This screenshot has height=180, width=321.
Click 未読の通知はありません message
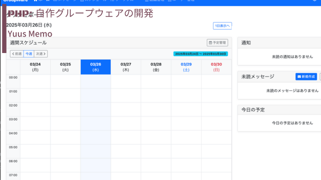coord(292,56)
